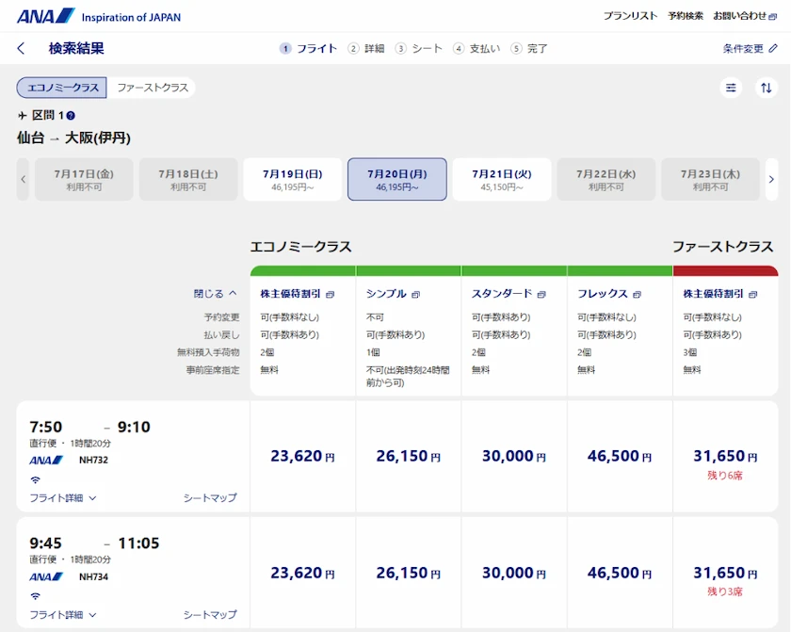The image size is (791, 632).
Task: Open info icon beside first class 株主優待割引
Action: (753, 295)
